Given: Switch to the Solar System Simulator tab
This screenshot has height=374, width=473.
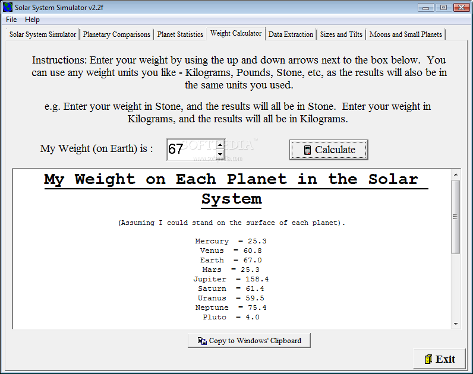Looking at the screenshot, I should (43, 34).
